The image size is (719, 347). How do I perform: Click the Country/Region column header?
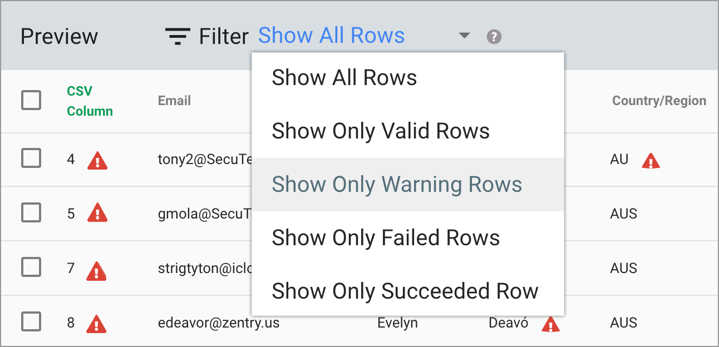coord(658,101)
